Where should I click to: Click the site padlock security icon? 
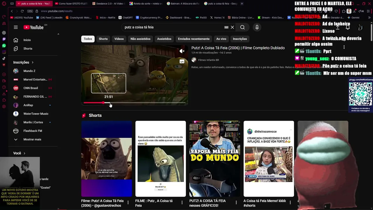click(x=37, y=11)
